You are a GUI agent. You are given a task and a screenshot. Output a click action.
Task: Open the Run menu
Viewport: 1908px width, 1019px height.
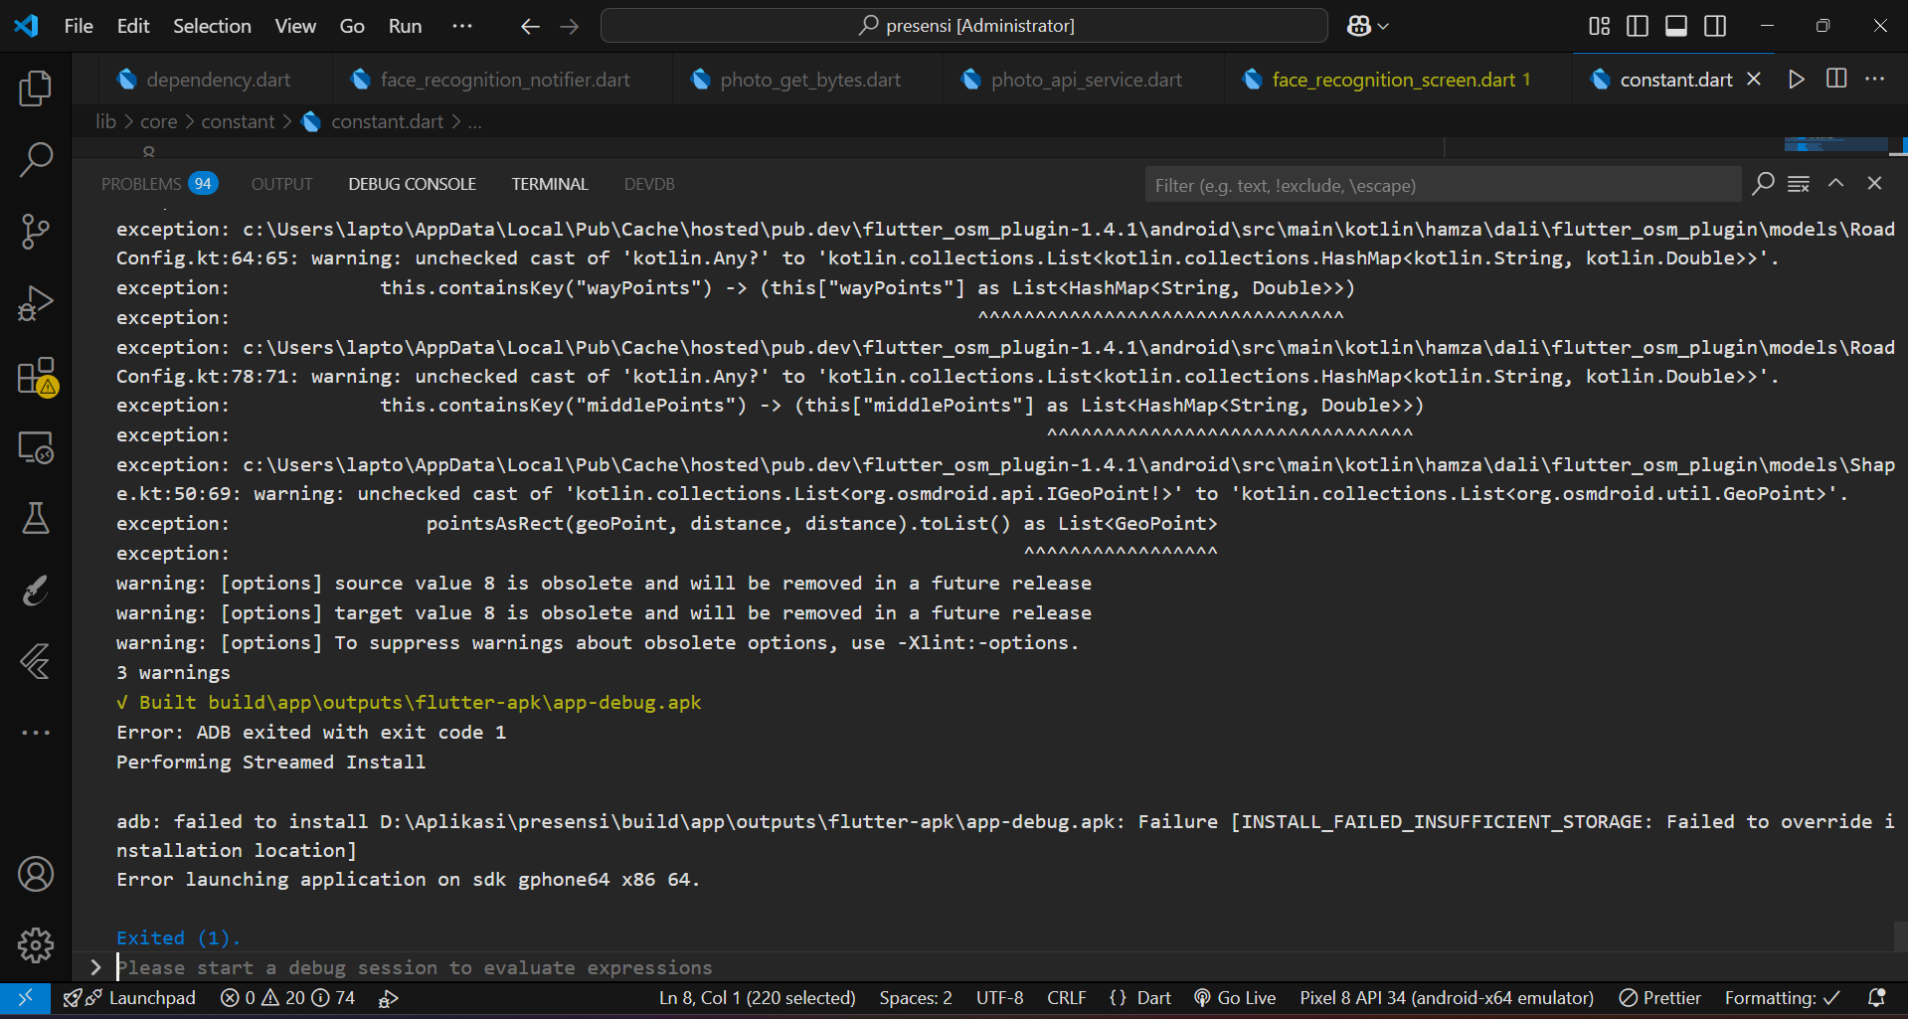pos(404,26)
